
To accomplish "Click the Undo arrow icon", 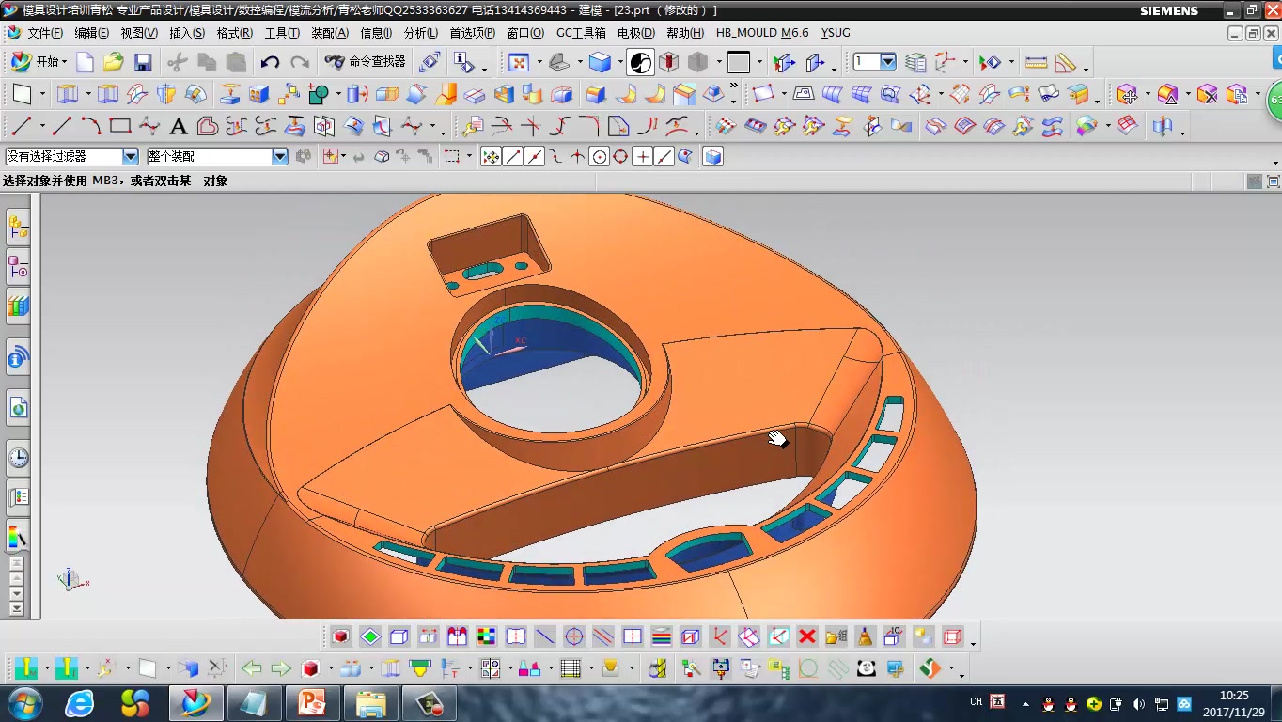I will (270, 63).
